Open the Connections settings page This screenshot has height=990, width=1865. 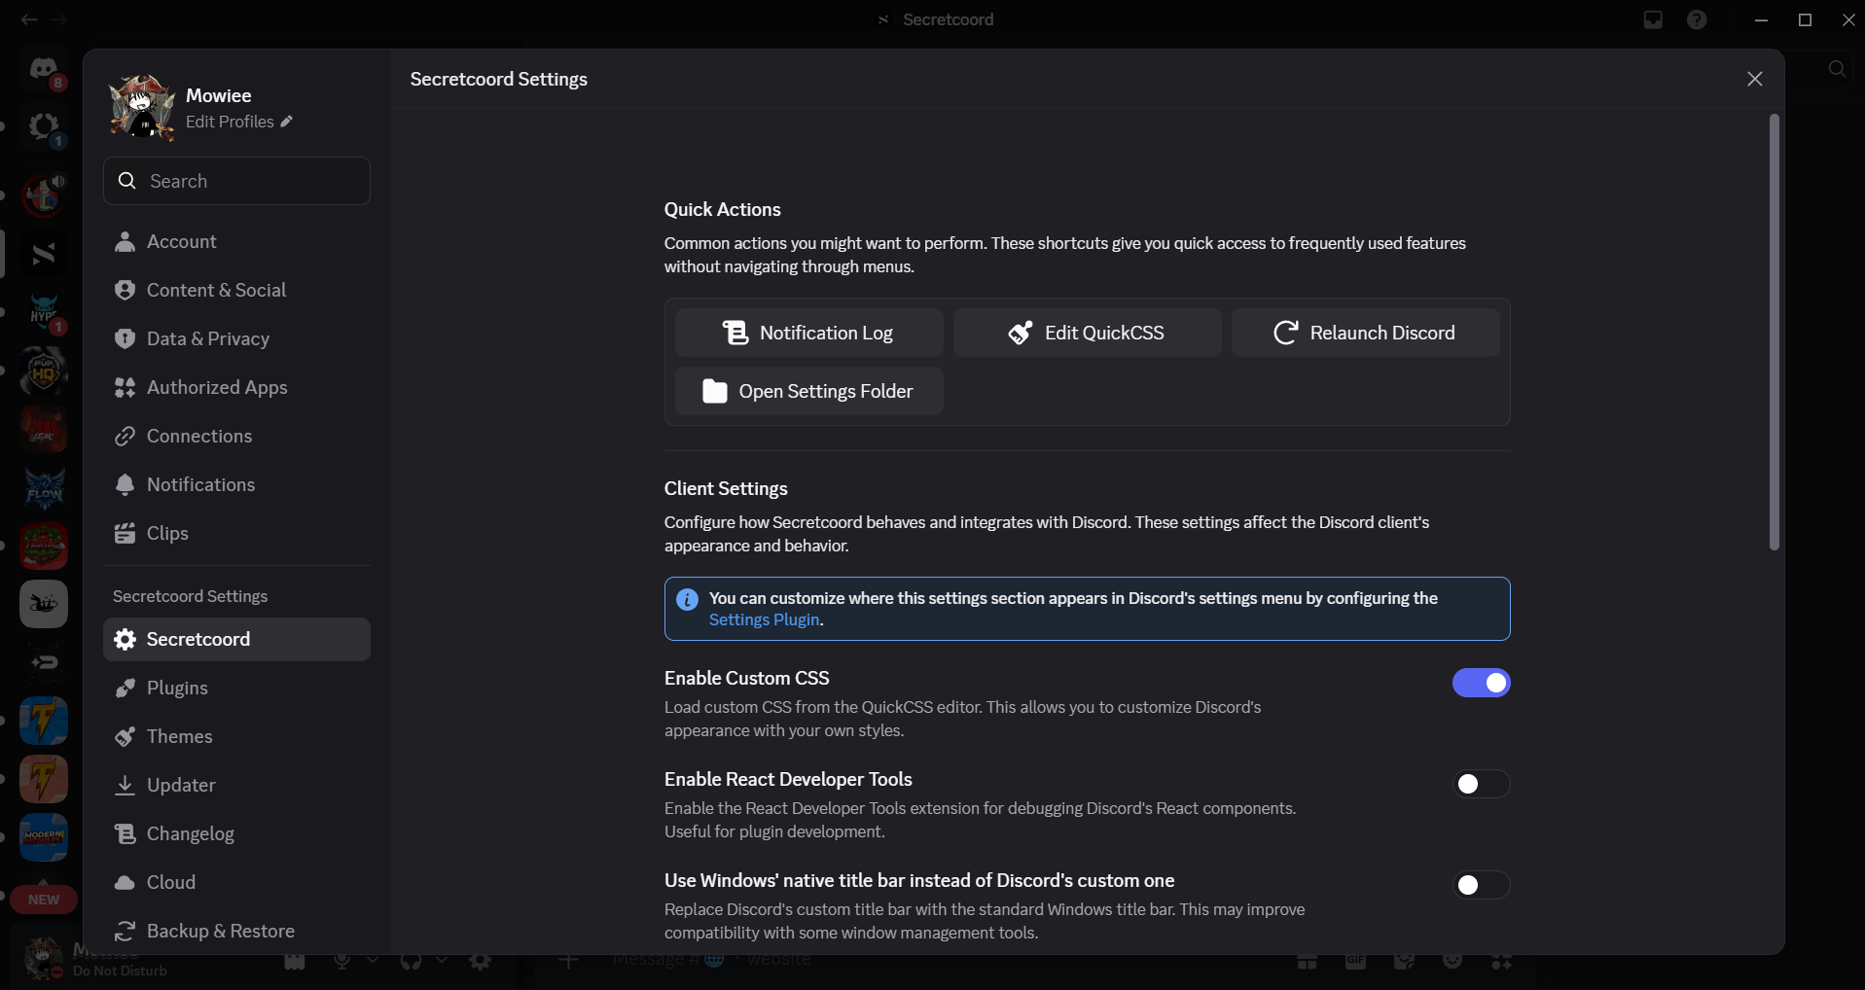236,436
